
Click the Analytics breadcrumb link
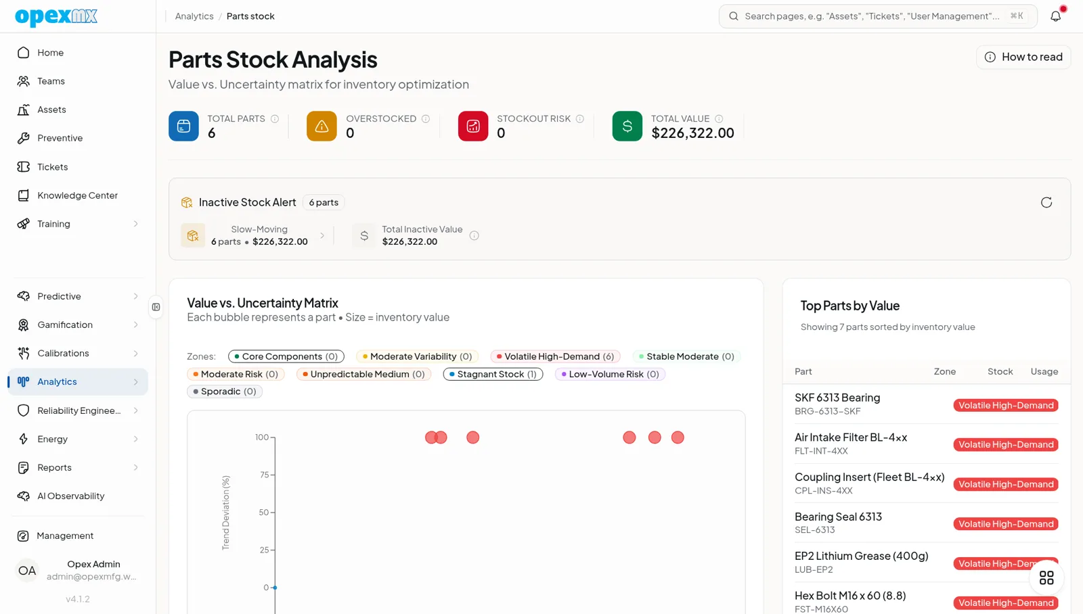point(194,16)
